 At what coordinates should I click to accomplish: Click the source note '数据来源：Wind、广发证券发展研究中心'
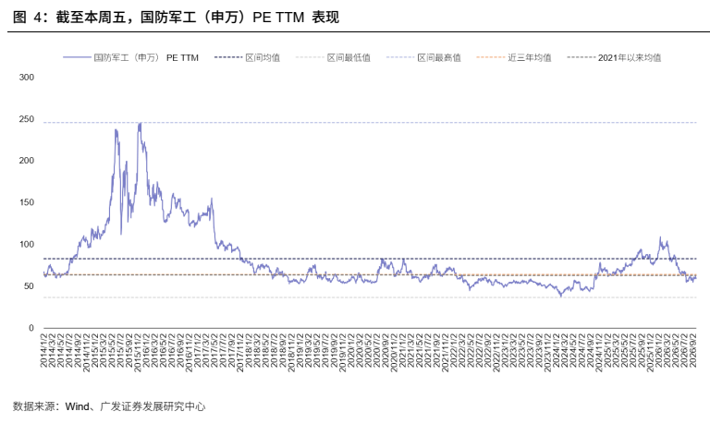click(x=109, y=406)
